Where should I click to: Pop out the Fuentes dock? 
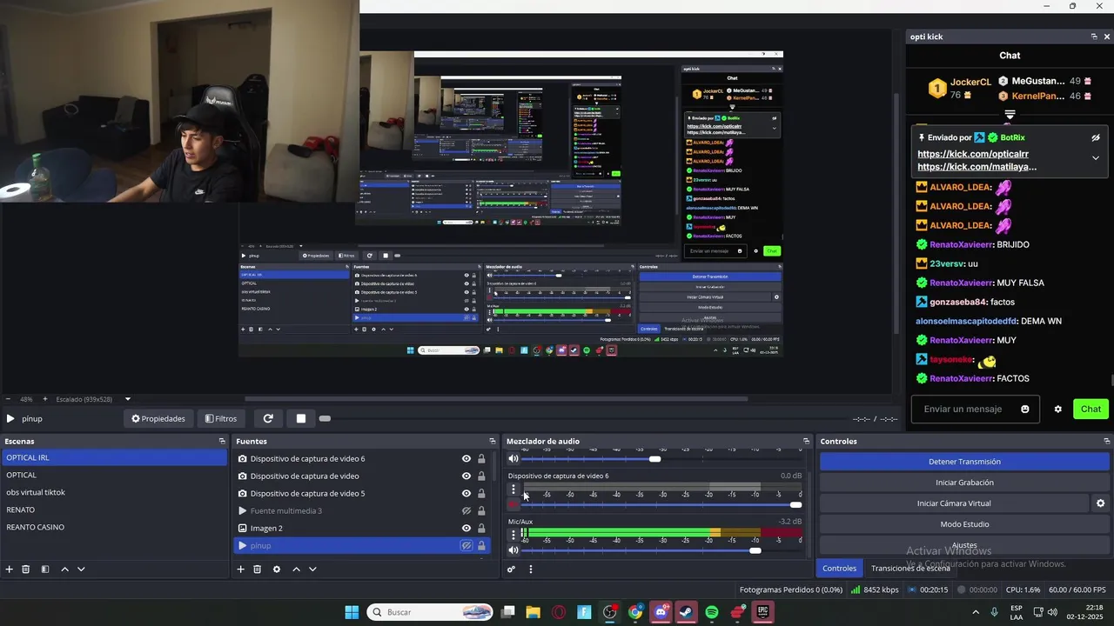pos(493,442)
